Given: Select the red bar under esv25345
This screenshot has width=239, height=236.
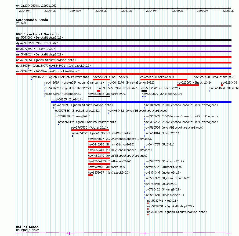Looking at the screenshot, I should click(164, 80).
